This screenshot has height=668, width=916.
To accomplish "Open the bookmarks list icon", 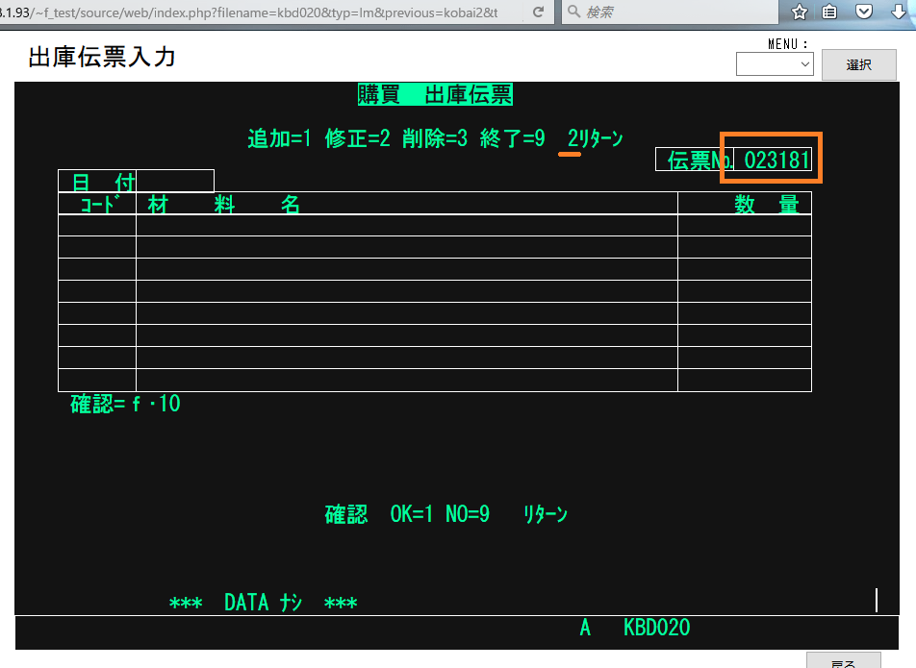I will point(830,12).
